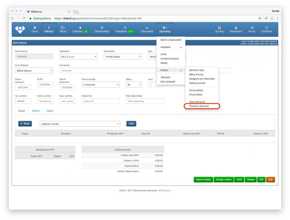The width and height of the screenshot is (290, 220).
Task: Open the Úvod home icon
Action: (x=35, y=29)
